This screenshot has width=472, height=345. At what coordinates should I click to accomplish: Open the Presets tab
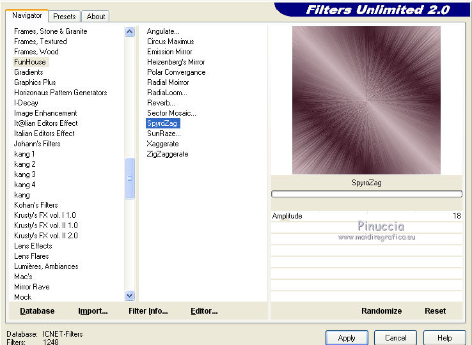coord(65,17)
